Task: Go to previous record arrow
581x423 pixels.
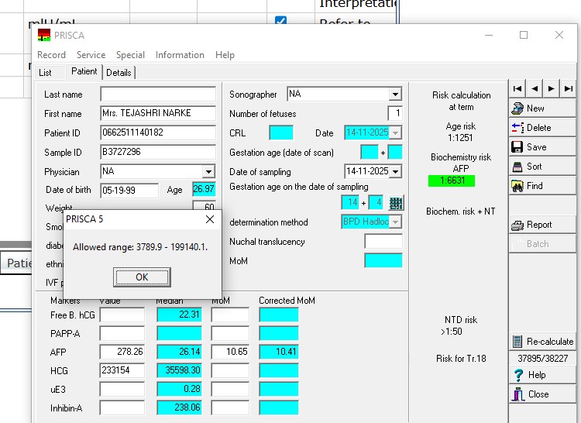Action: click(535, 88)
